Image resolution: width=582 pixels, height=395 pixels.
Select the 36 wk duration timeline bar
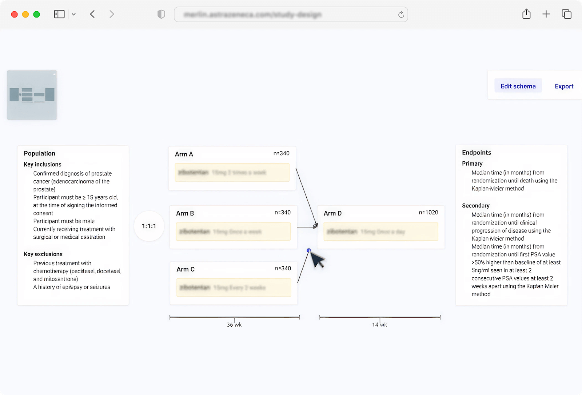tap(234, 317)
